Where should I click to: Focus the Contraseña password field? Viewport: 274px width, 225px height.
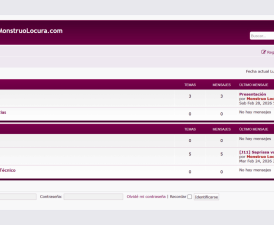click(x=93, y=196)
